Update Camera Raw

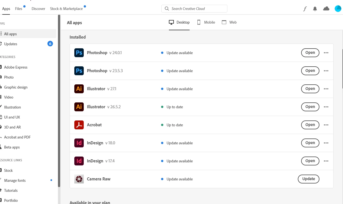tap(309, 179)
